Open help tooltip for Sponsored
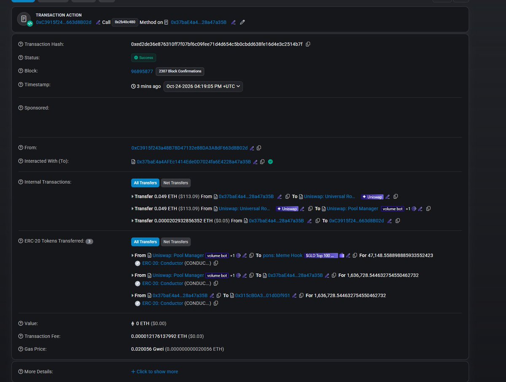The height and width of the screenshot is (382, 506). point(21,108)
